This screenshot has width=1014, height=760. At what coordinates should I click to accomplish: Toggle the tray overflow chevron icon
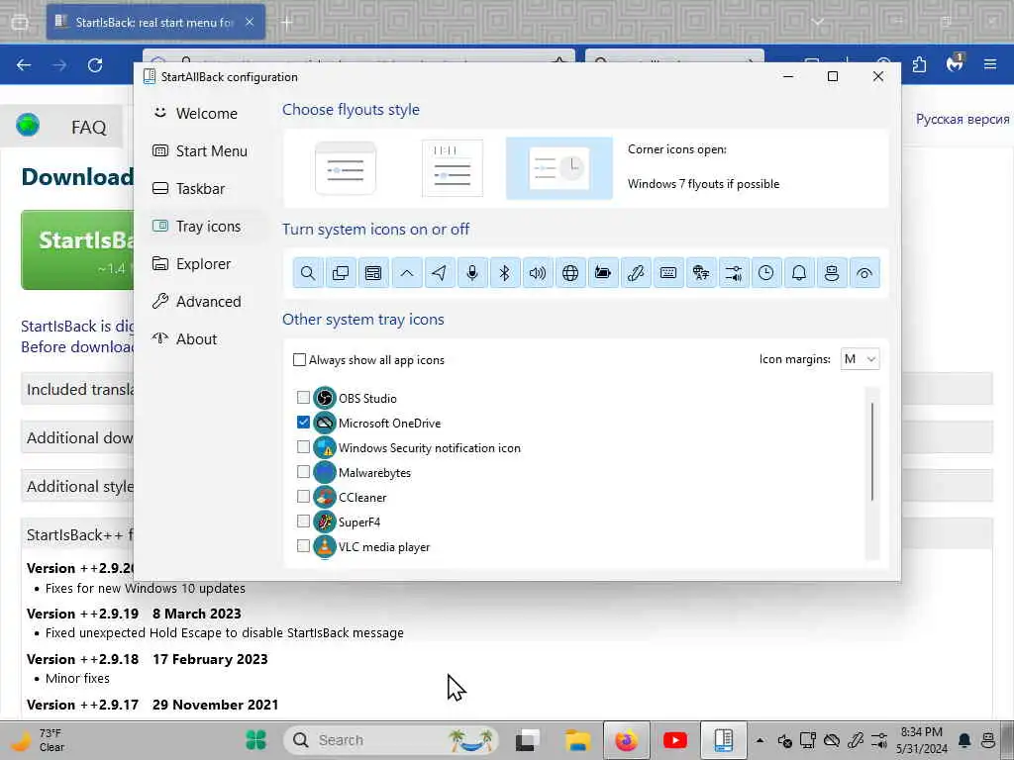[406, 273]
